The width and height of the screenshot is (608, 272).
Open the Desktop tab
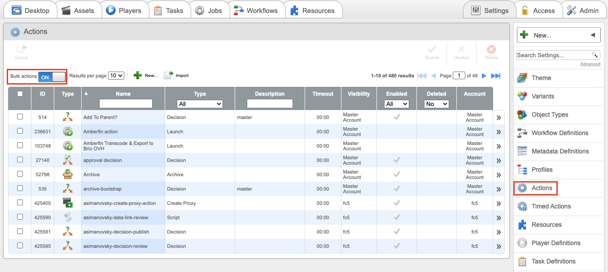[30, 10]
